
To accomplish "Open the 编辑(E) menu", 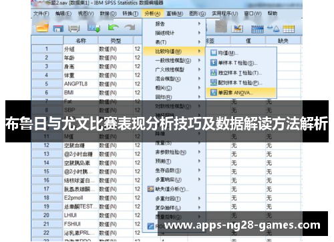I will coord(63,13).
